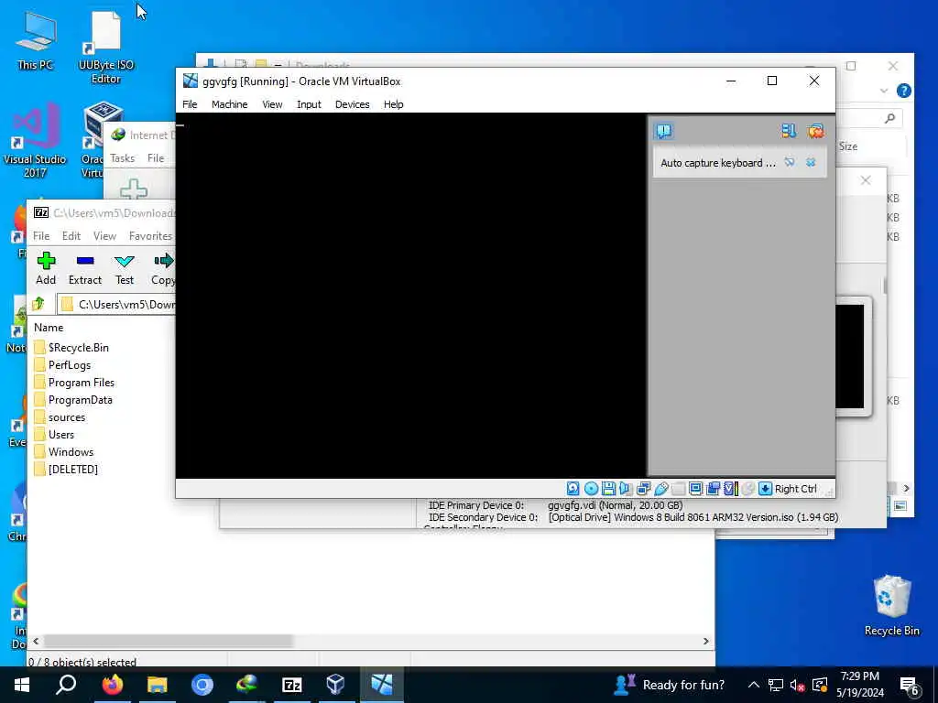The image size is (938, 703).
Task: Open the UUByte ISO Editor desktop shortcut
Action: pyautogui.click(x=106, y=48)
